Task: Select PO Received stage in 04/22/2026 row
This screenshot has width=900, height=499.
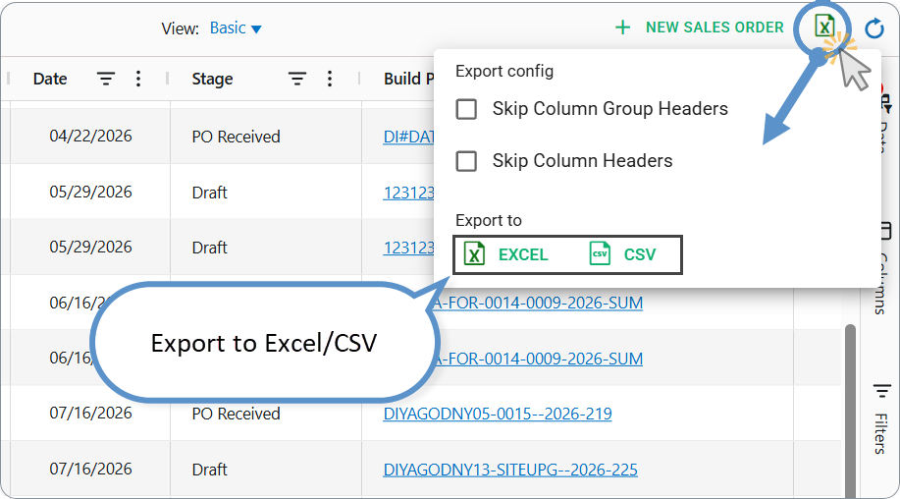Action: [236, 137]
